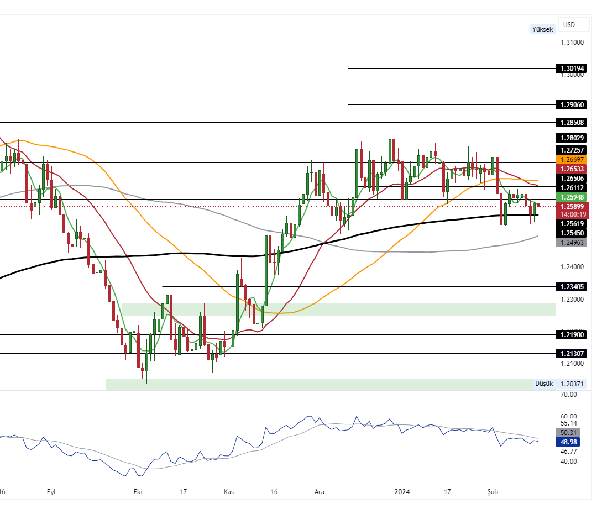Click the 1.31000 price axis tick
The height and width of the screenshot is (519, 597).
[x=572, y=43]
